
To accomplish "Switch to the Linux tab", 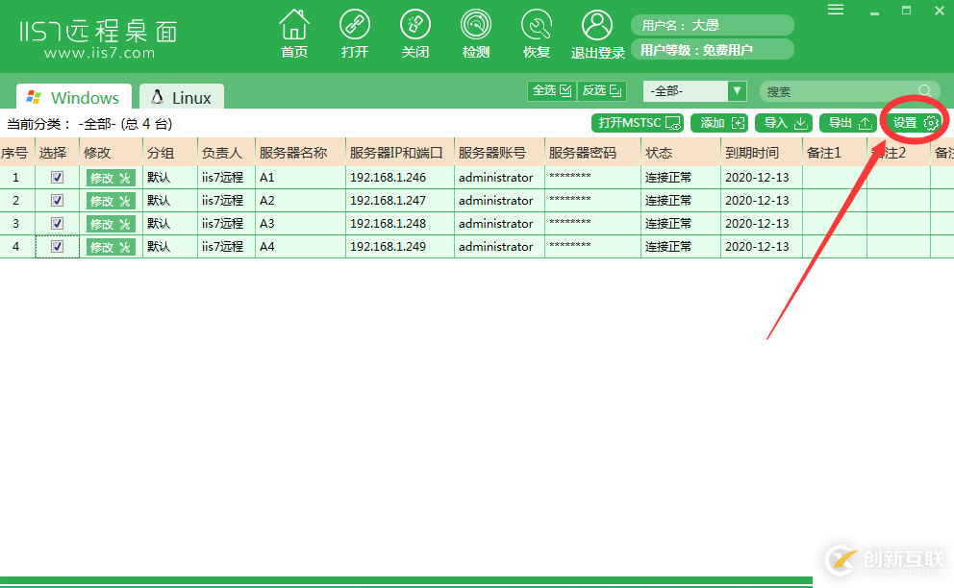I will (181, 96).
